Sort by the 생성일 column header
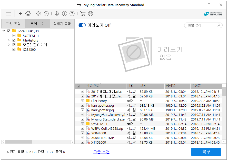The image size is (228, 161). click(x=177, y=86)
